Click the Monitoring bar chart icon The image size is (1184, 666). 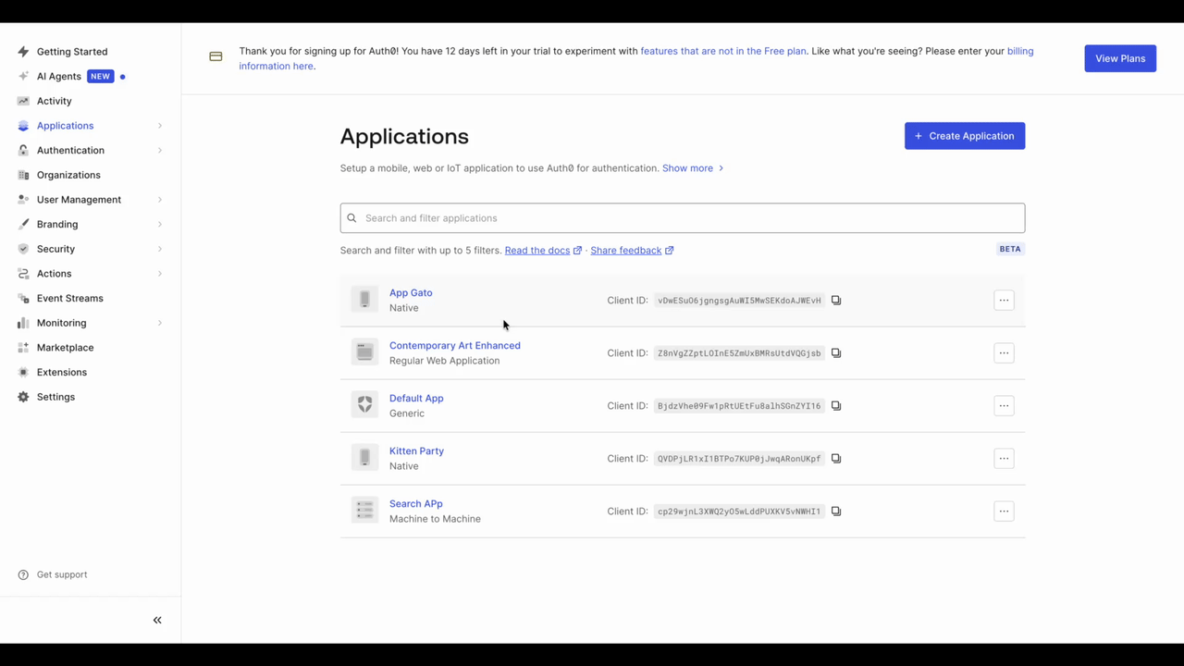pos(23,323)
